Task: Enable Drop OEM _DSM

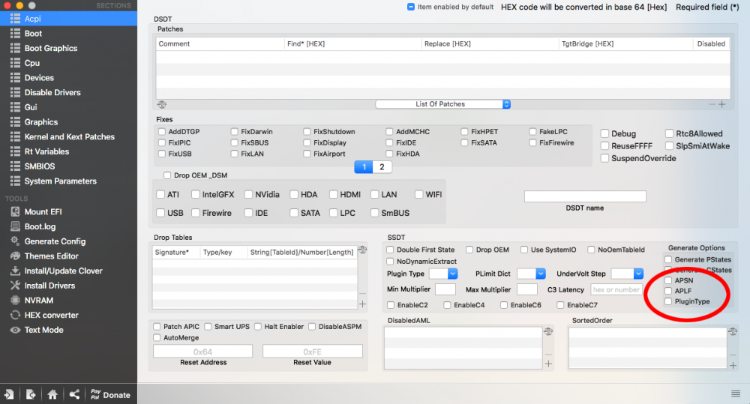Action: tap(167, 175)
